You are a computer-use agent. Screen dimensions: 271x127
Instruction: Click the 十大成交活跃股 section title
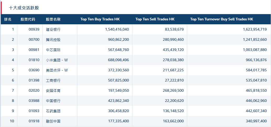(x=24, y=8)
